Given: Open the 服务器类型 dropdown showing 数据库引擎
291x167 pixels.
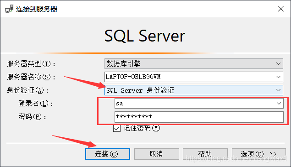Looking at the screenshot, I should click(193, 64).
